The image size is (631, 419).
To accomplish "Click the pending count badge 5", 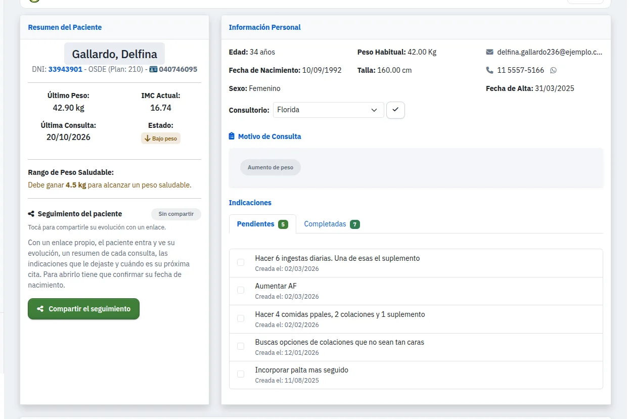I will tap(283, 224).
